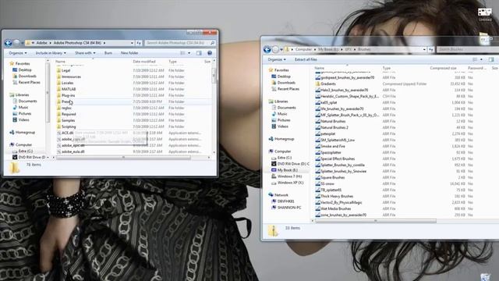This screenshot has width=499, height=281.
Task: Open Include in library dropdown
Action: pos(51,53)
